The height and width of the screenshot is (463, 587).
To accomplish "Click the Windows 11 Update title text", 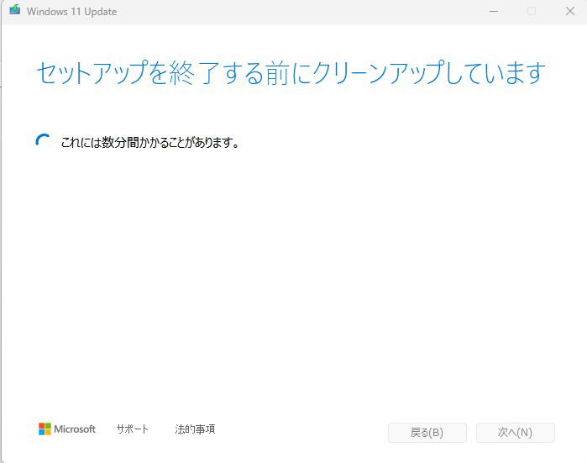I will pos(72,12).
